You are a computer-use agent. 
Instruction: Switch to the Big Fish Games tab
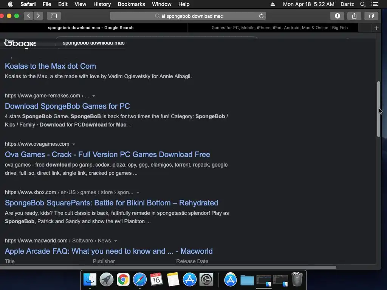tap(279, 28)
